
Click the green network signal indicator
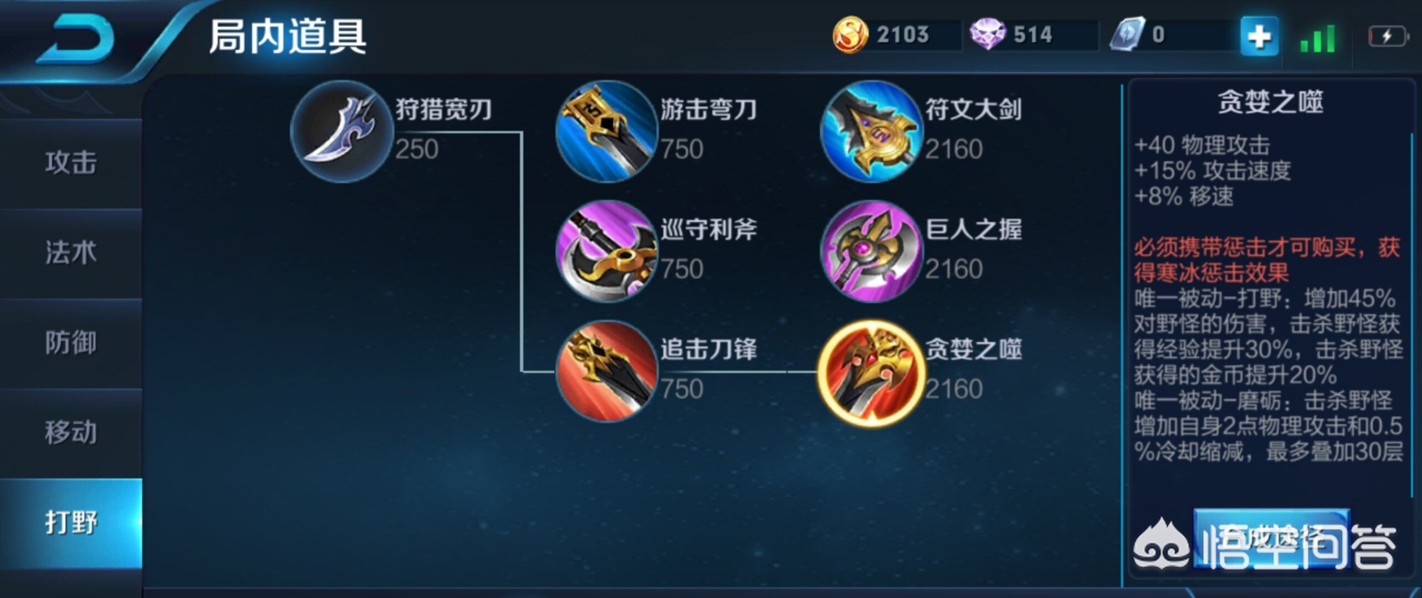[1317, 39]
